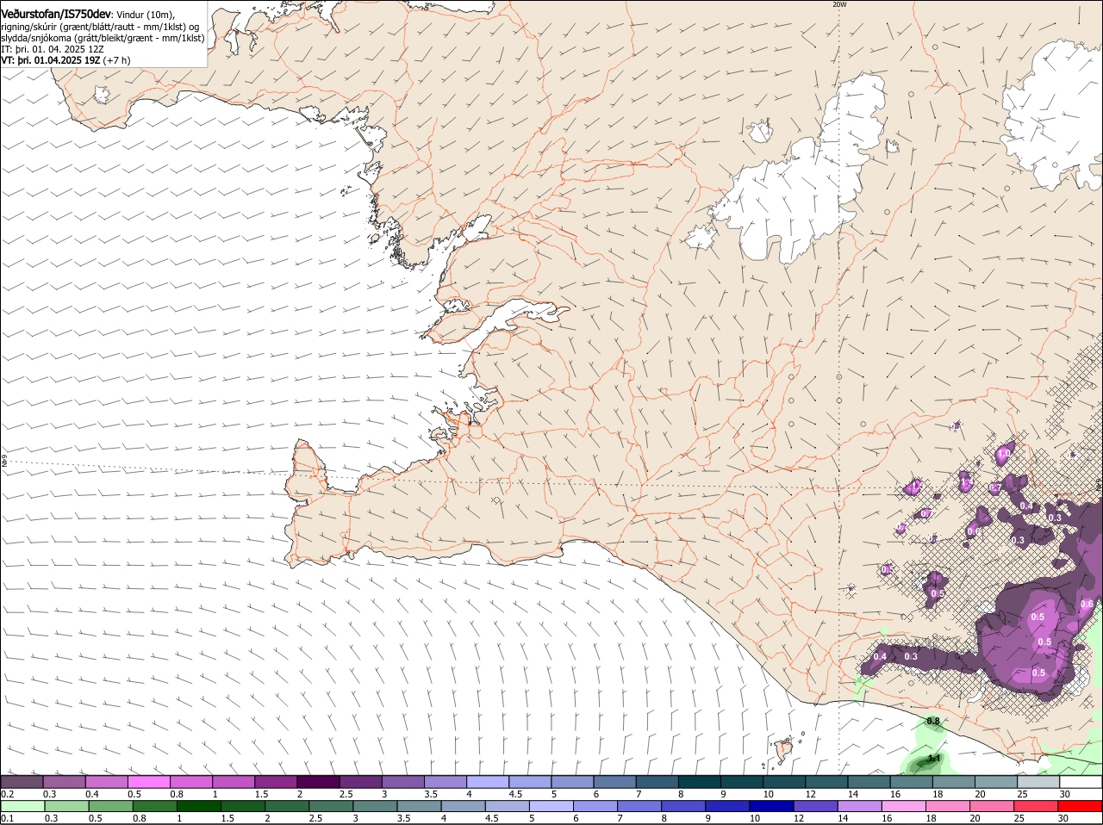Click the black 0.8 rain value on the map
The image size is (1103, 825).
point(932,721)
